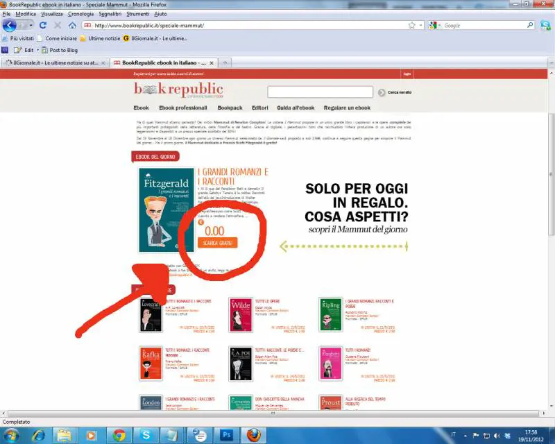Open the Come iniziare bookmark
Viewport: 555px width, 444px height.
pyautogui.click(x=57, y=38)
